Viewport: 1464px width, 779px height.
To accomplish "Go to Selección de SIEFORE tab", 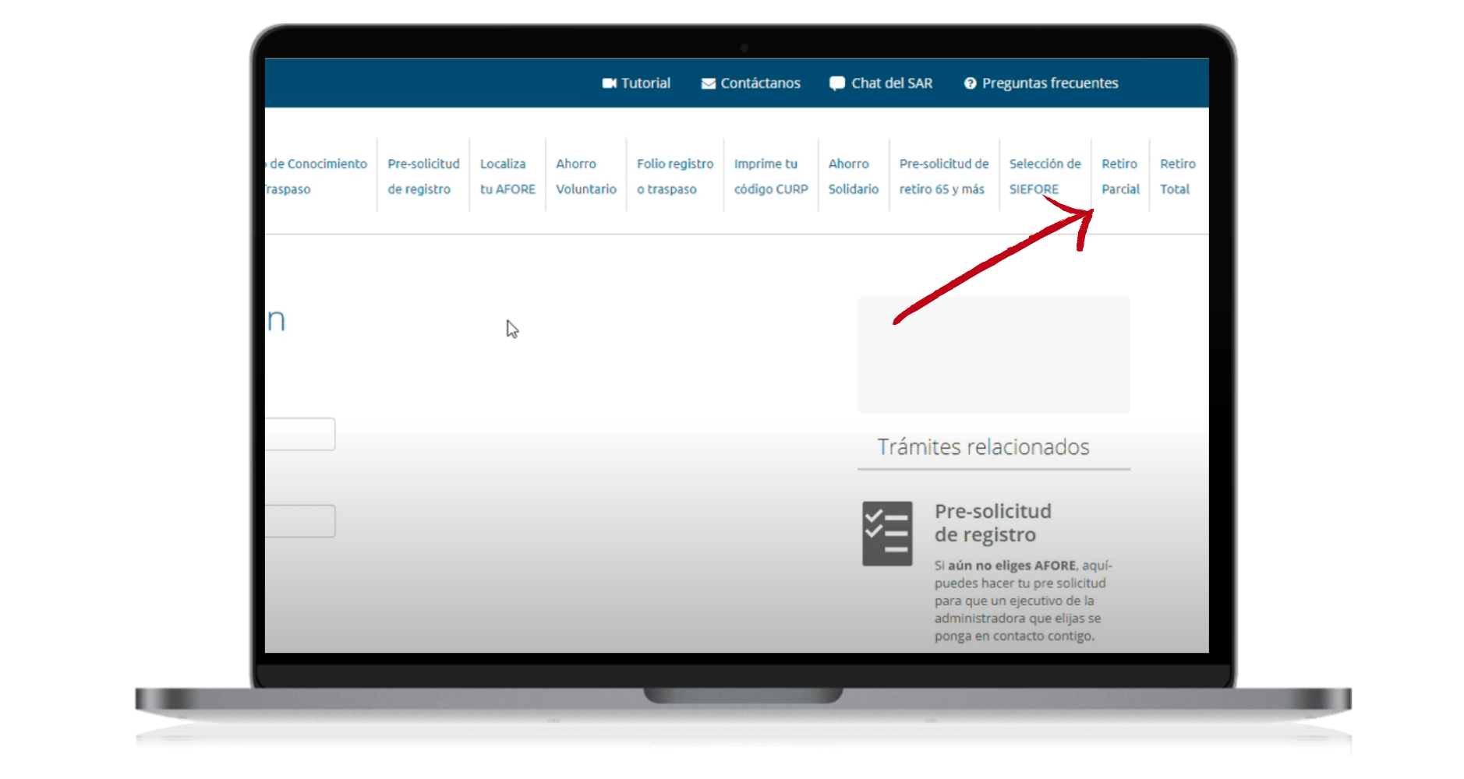I will pos(1045,176).
